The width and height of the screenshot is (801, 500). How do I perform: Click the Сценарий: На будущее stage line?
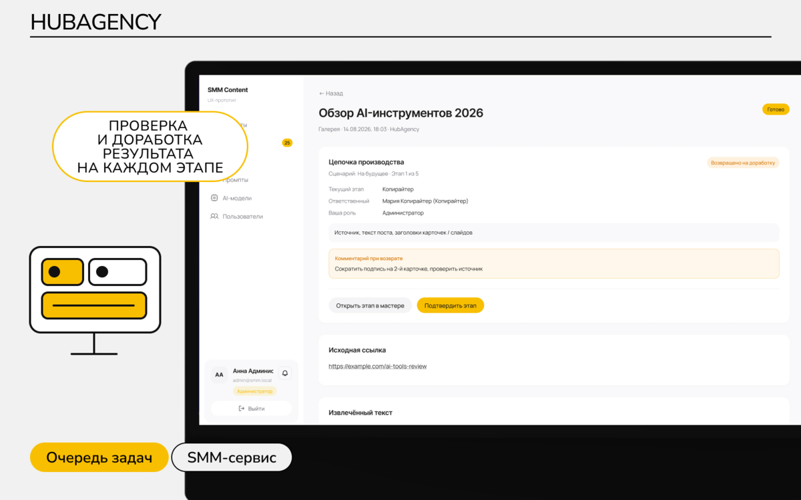tap(374, 173)
